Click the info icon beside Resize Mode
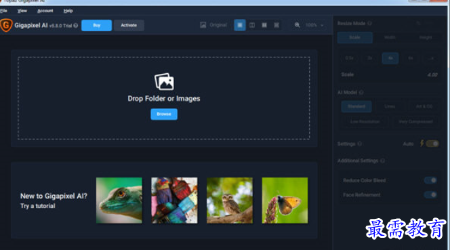The image size is (450, 250). tap(369, 23)
